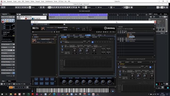Adjust the Swing knob in main editor

coord(75,51)
